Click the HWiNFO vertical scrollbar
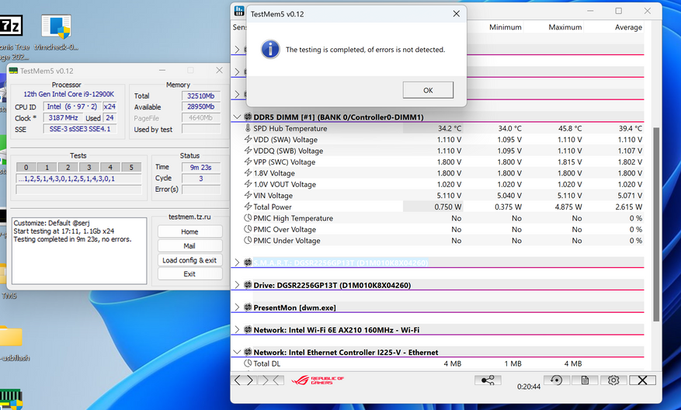This screenshot has height=410, width=681. [x=656, y=225]
